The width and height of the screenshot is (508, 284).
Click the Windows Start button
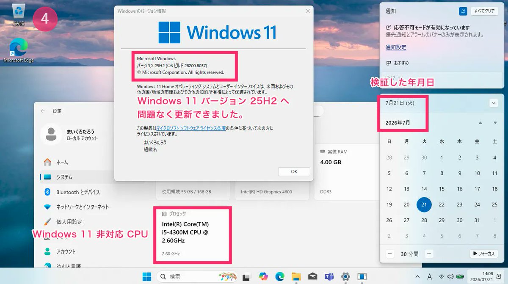click(x=147, y=276)
